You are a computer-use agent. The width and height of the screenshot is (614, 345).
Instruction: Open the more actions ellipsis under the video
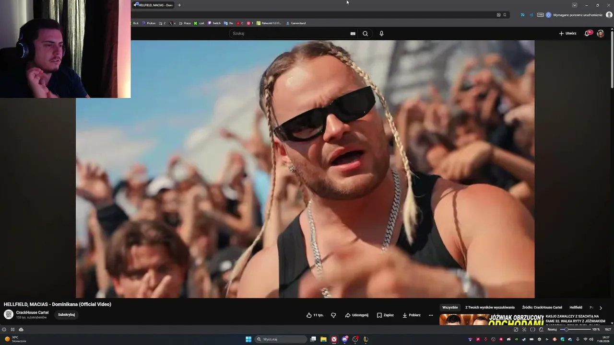(431, 315)
